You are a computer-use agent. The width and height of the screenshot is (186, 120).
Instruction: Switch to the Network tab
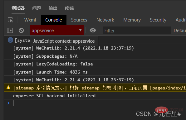(105, 20)
